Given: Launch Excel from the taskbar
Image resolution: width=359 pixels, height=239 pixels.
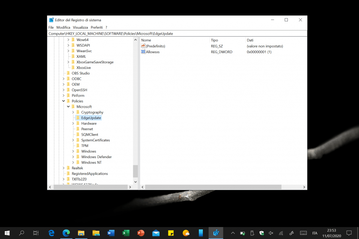Looking at the screenshot, I should (x=126, y=233).
